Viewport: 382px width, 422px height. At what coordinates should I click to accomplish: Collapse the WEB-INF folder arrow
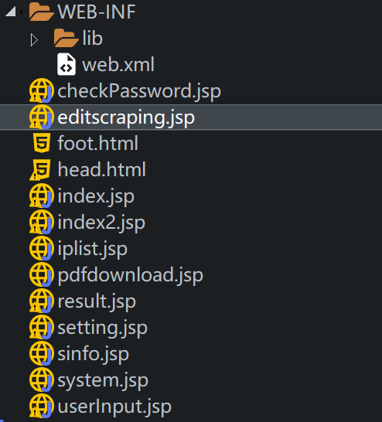(x=11, y=12)
